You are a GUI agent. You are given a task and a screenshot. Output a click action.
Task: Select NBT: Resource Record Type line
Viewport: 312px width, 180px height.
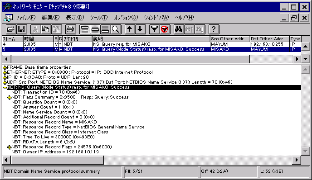coord(78,127)
